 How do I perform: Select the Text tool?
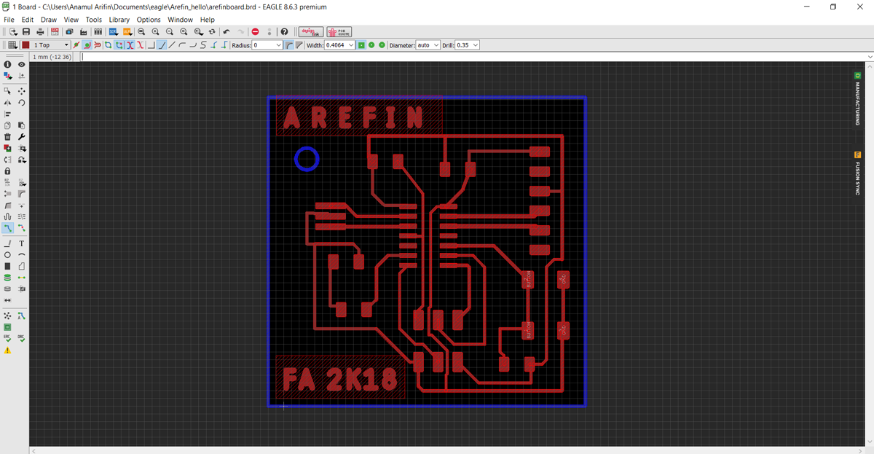coord(22,243)
